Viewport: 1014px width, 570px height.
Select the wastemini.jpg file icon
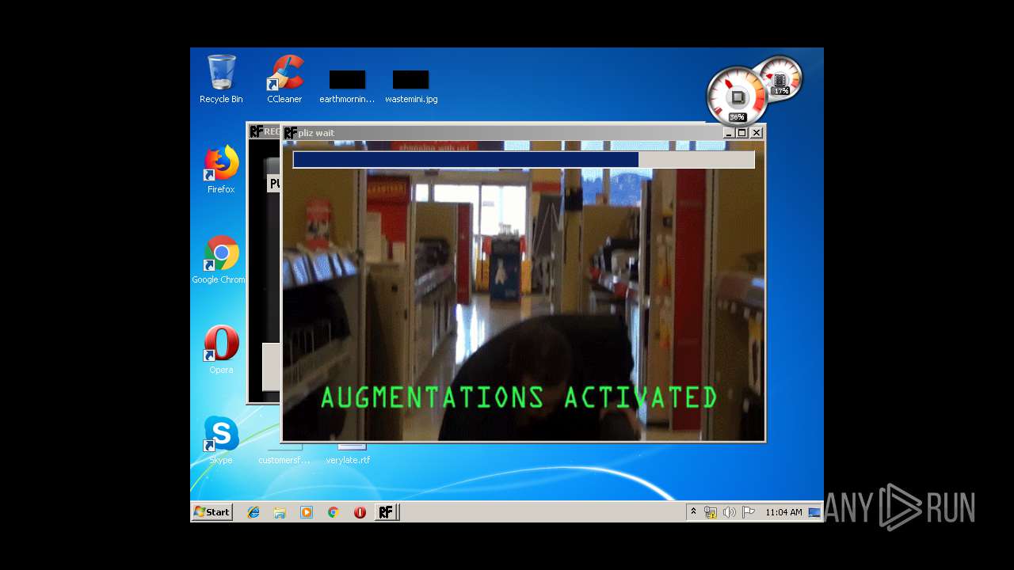(411, 86)
